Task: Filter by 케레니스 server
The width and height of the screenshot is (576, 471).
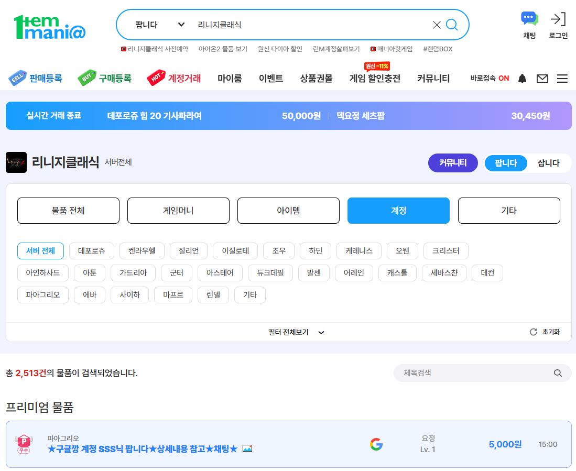Action: tap(359, 251)
